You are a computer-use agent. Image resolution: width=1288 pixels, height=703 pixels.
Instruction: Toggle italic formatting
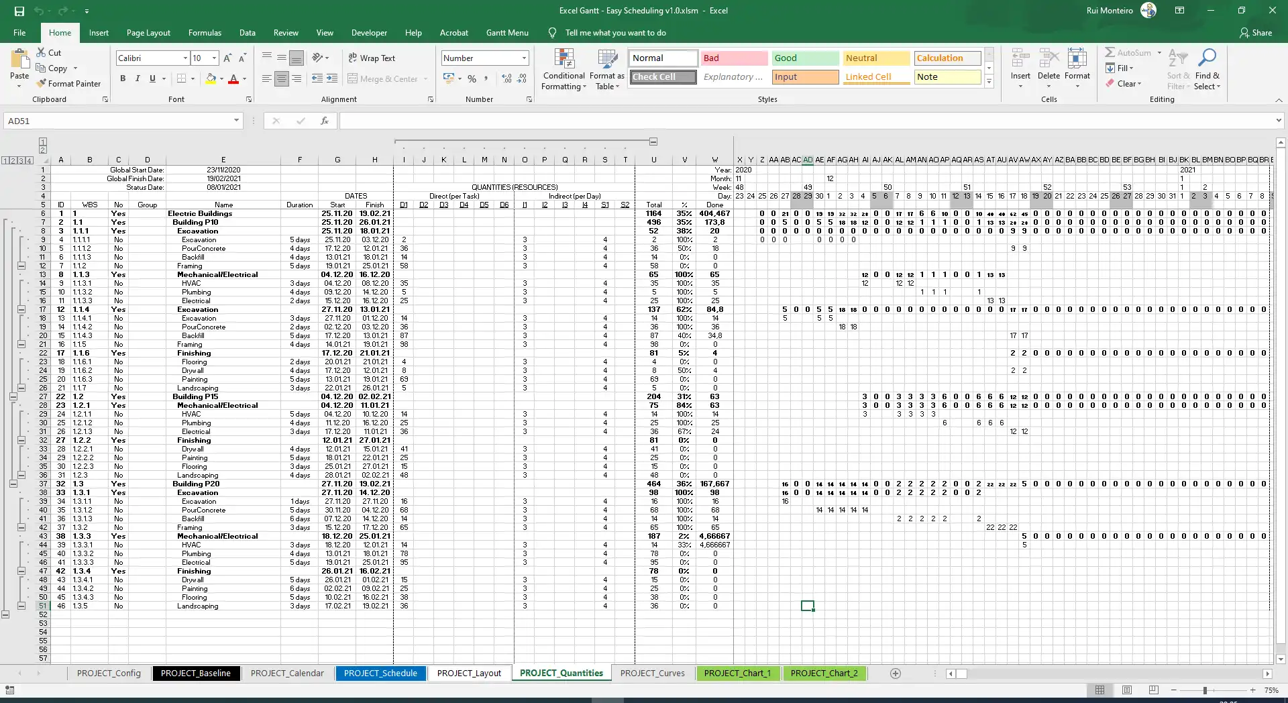click(138, 78)
